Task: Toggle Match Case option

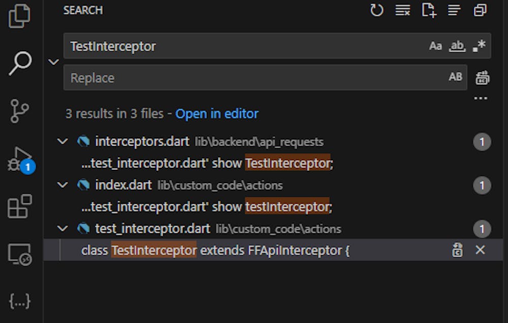Action: pyautogui.click(x=435, y=46)
